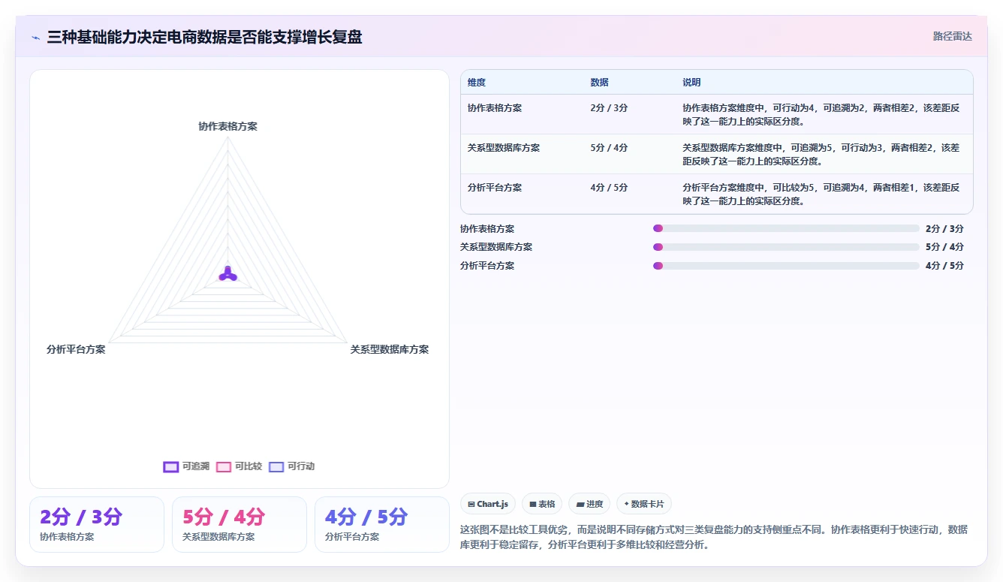The height and width of the screenshot is (582, 1003).
Task: Click the 4分 / 5分 table cell
Action: [609, 188]
